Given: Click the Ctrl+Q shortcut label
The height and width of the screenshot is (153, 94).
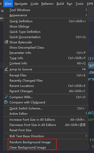Looking at the screenshot, I should coord(81,37).
